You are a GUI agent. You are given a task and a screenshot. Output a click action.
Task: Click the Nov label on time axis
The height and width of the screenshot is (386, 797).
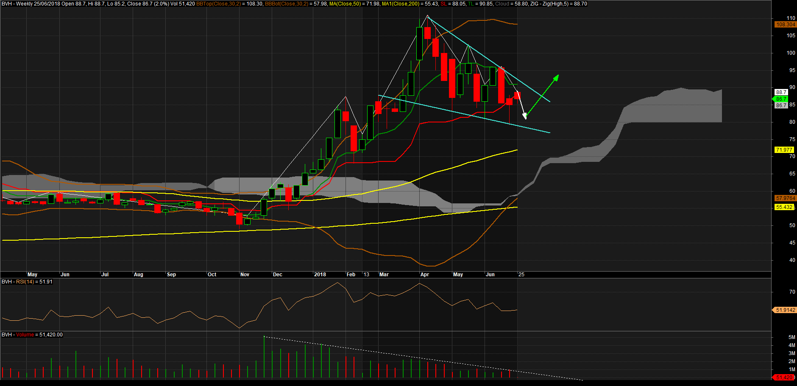click(245, 275)
